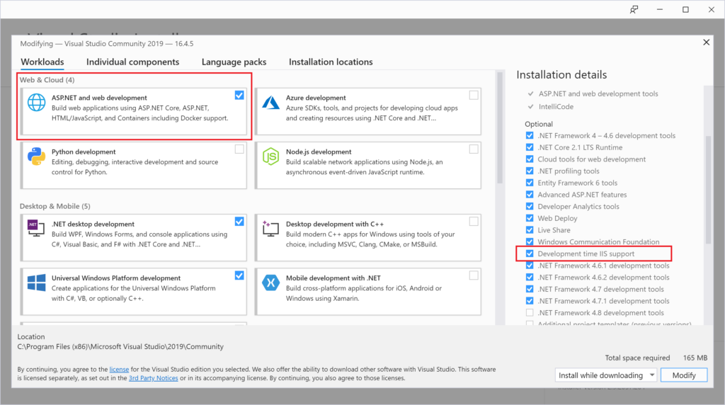Screen dimensions: 725x405
Task: Switch to Installation locations tab
Action: (x=331, y=62)
